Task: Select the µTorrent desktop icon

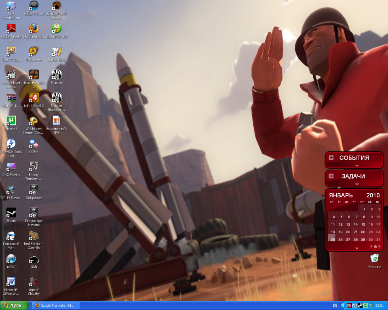Action: click(x=11, y=123)
